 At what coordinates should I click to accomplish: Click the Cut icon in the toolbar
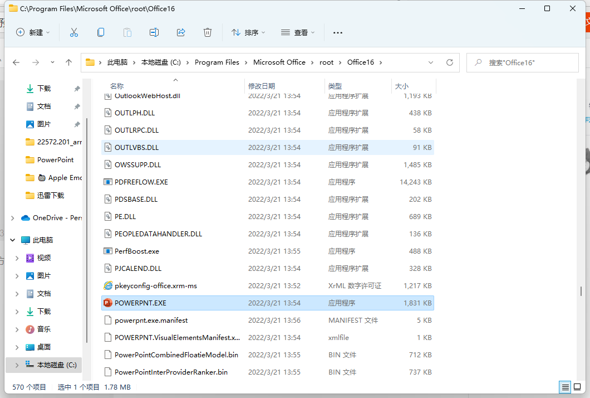click(x=74, y=32)
